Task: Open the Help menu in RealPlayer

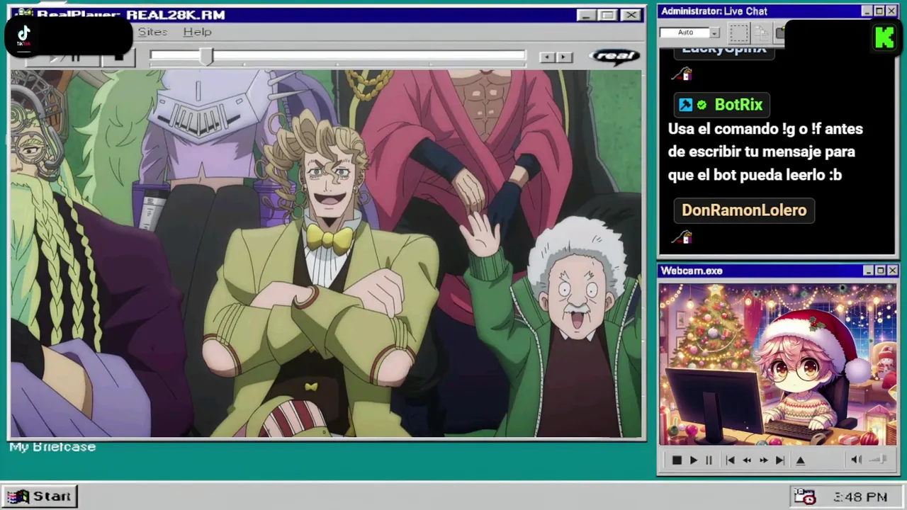Action: click(x=197, y=32)
